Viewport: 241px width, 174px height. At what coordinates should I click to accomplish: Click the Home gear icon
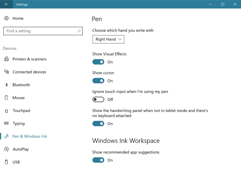(x=7, y=18)
